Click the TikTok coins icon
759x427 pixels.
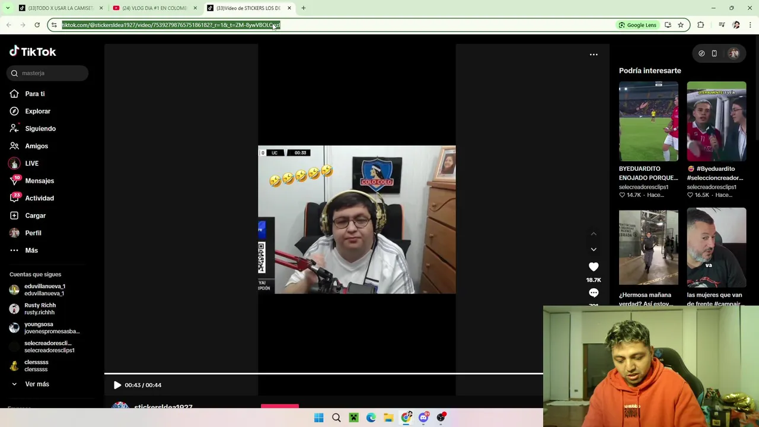701,53
